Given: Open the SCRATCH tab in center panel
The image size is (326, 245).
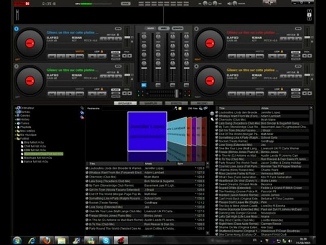Looking at the screenshot, I should tap(178, 28).
